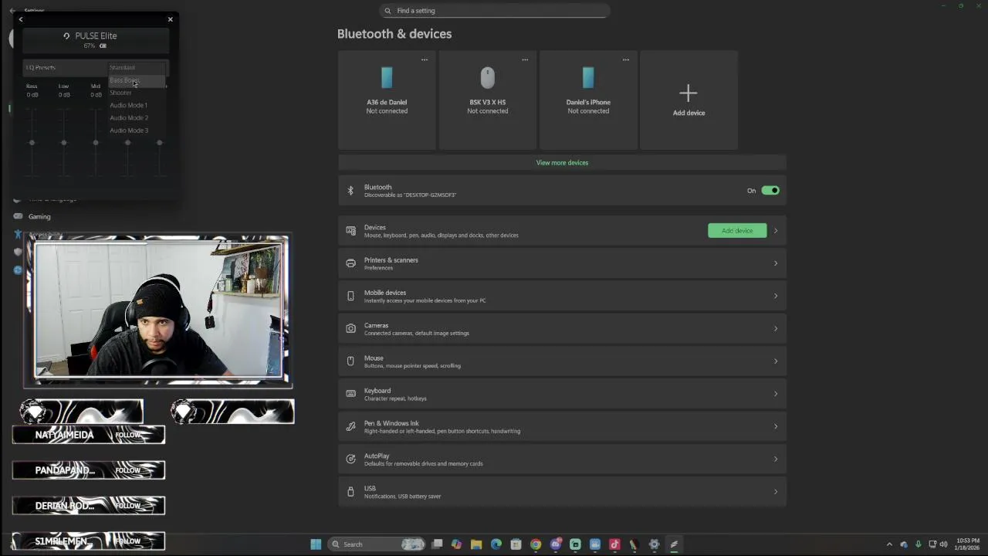This screenshot has width=988, height=556.
Task: Click the plus icon to add device
Action: (x=689, y=93)
